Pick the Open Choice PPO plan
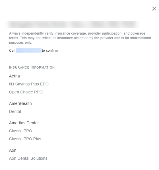 click(x=26, y=92)
